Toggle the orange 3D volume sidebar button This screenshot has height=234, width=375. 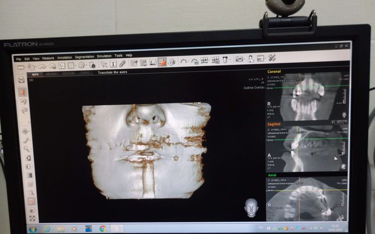(x=22, y=92)
